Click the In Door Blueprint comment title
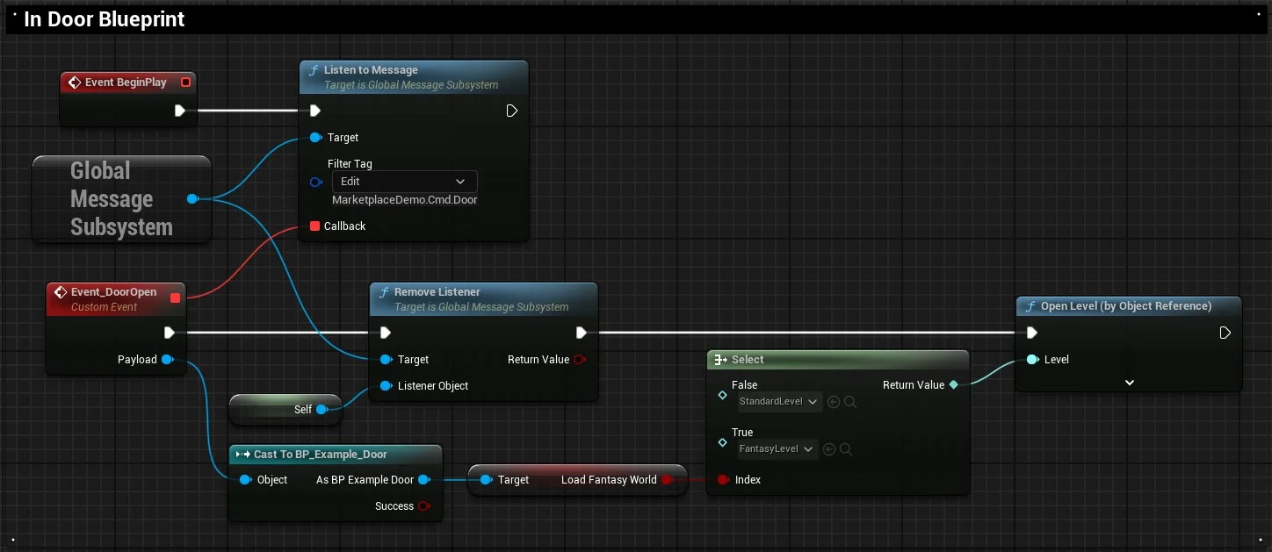The width and height of the screenshot is (1272, 552). [104, 19]
